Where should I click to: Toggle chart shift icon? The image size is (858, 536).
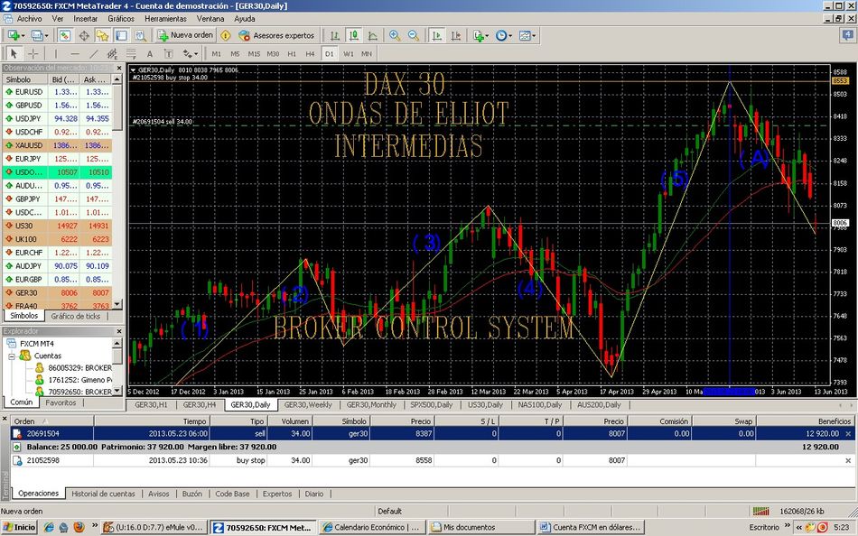[x=455, y=35]
